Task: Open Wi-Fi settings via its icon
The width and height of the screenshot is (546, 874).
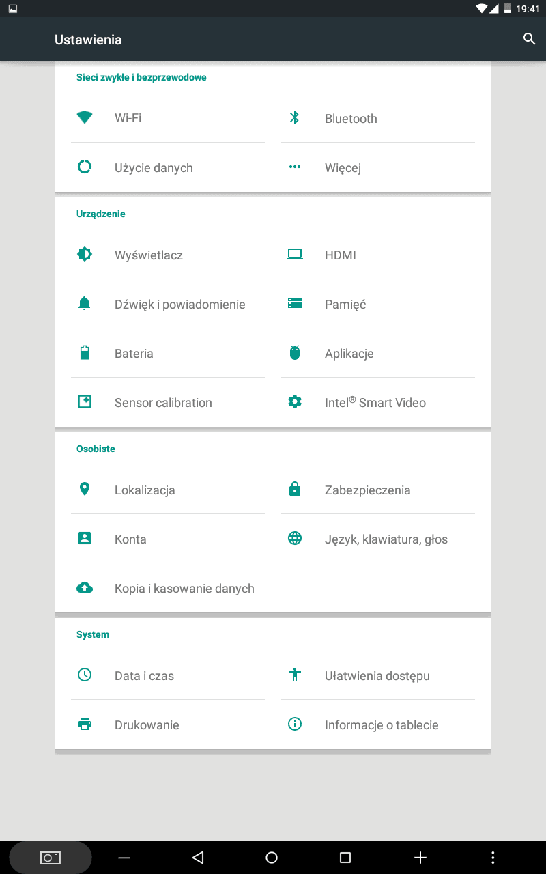Action: 85,117
